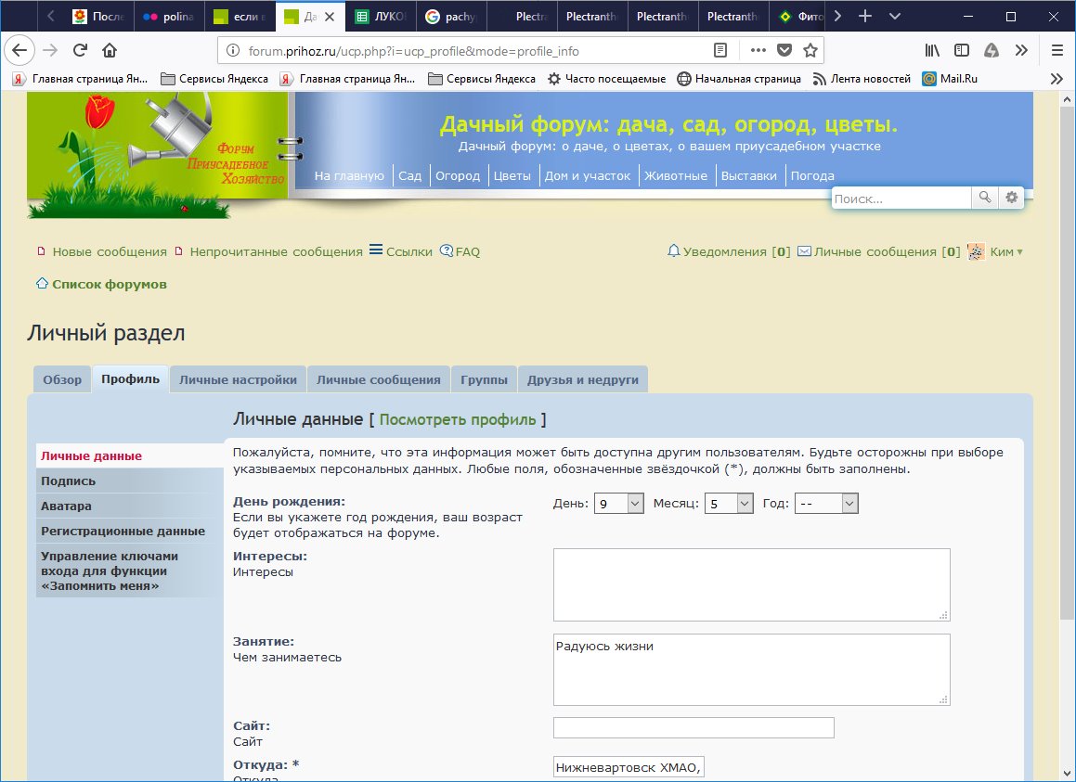This screenshot has height=782, width=1076.
Task: Open advanced search gear icon
Action: pos(1011,198)
